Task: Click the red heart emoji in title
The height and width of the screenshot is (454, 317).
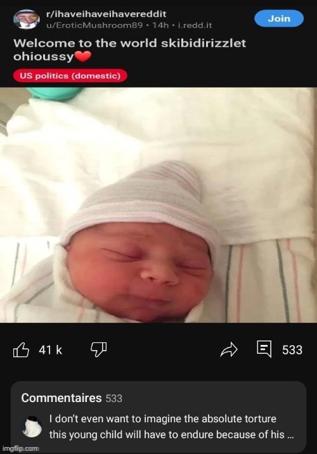Action: click(83, 56)
